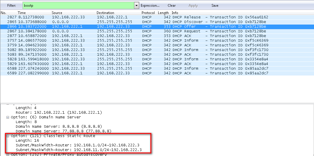Clear the display filter
The height and width of the screenshot is (156, 314).
[171, 6]
